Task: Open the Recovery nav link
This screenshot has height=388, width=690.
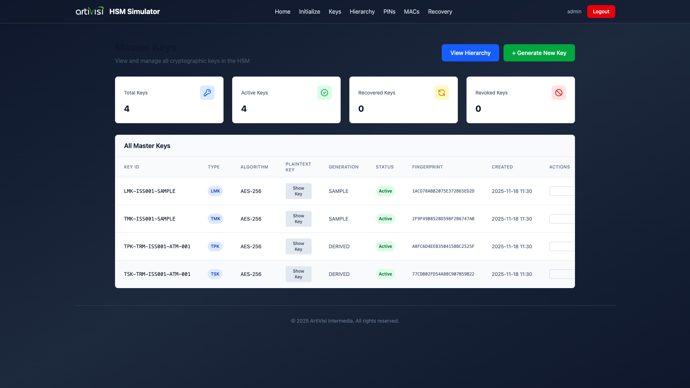Action: click(440, 11)
